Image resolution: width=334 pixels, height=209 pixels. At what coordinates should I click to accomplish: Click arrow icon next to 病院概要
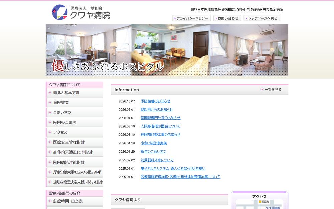point(50,103)
